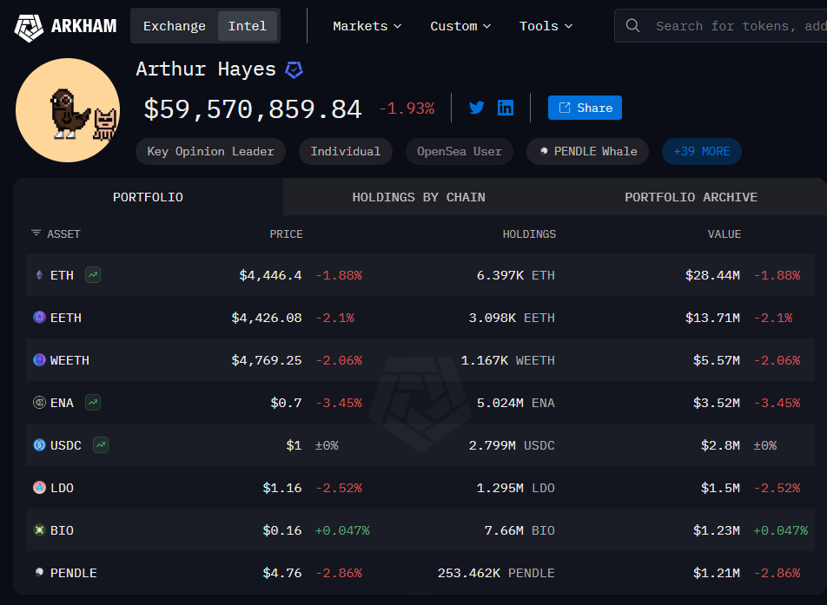The image size is (827, 605).
Task: Open the LinkedIn profile icon
Action: pos(506,108)
